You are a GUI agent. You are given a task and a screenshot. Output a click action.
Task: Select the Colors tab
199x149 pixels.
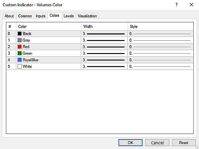[x=55, y=16]
